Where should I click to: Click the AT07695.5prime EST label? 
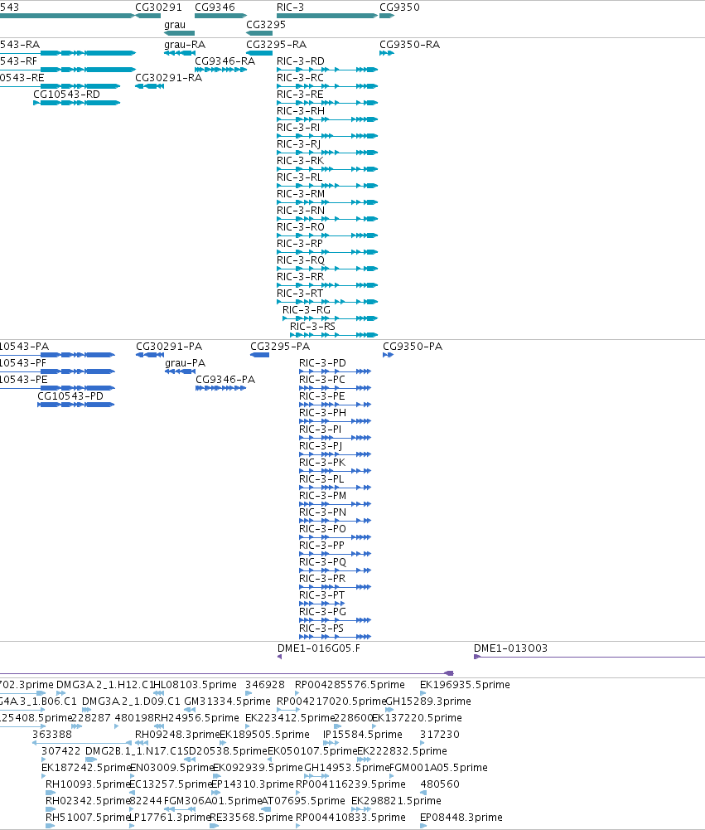(303, 801)
